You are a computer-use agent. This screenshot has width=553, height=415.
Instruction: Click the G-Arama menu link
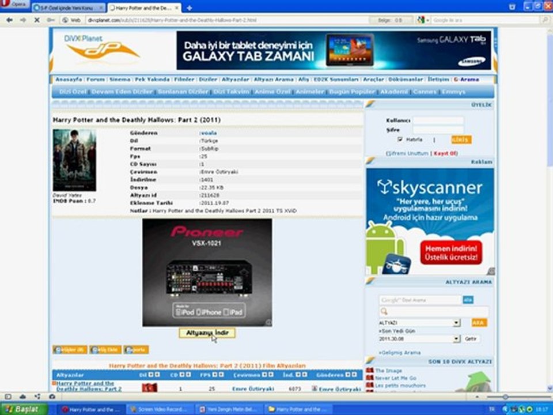466,80
